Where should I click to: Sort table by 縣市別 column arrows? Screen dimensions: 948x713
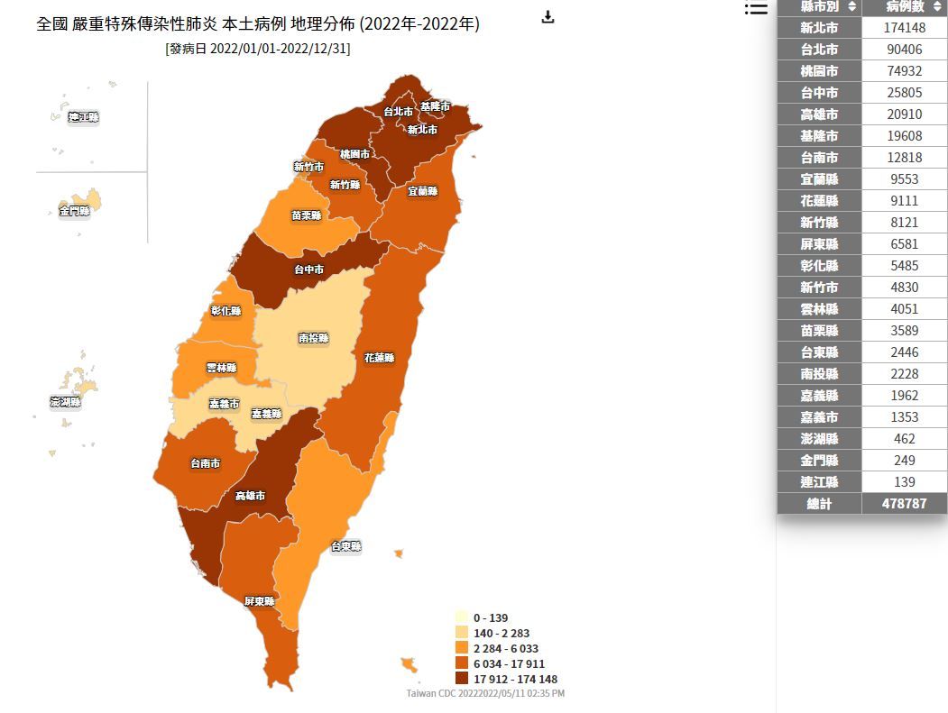pyautogui.click(x=851, y=6)
